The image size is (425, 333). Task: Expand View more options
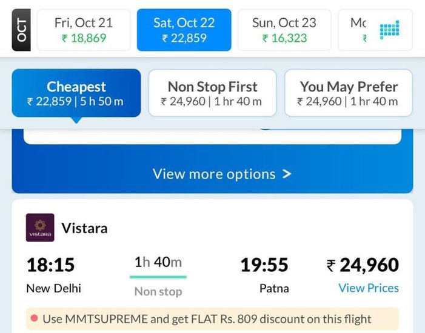point(214,174)
